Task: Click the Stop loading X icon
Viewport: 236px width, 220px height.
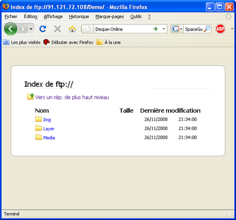Action: point(57,29)
